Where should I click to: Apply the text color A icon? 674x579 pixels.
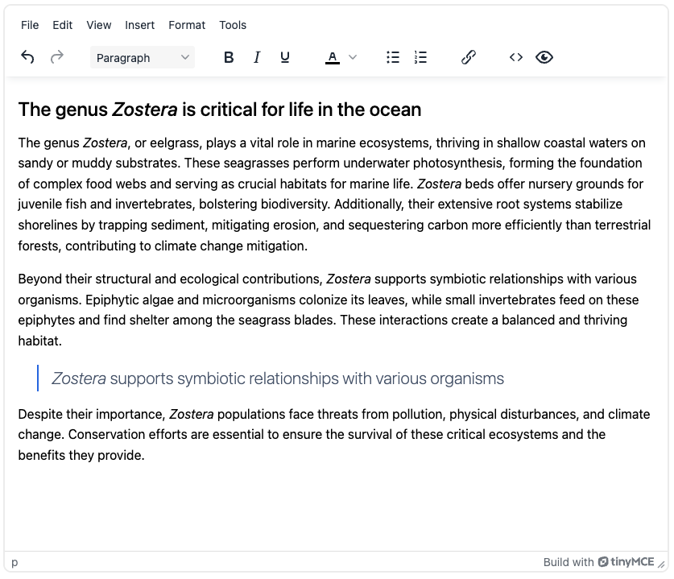(x=333, y=57)
